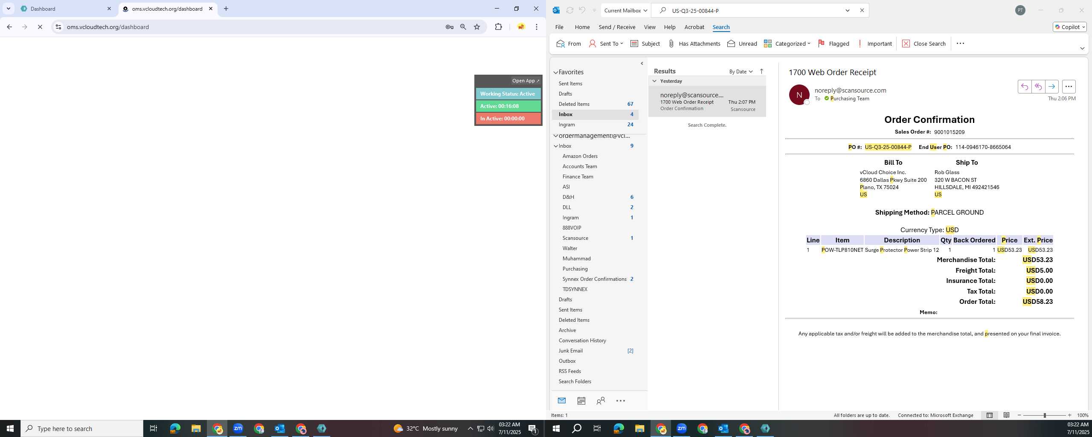Open the Calendar view icon in Outlook
1092x437 pixels.
point(581,400)
